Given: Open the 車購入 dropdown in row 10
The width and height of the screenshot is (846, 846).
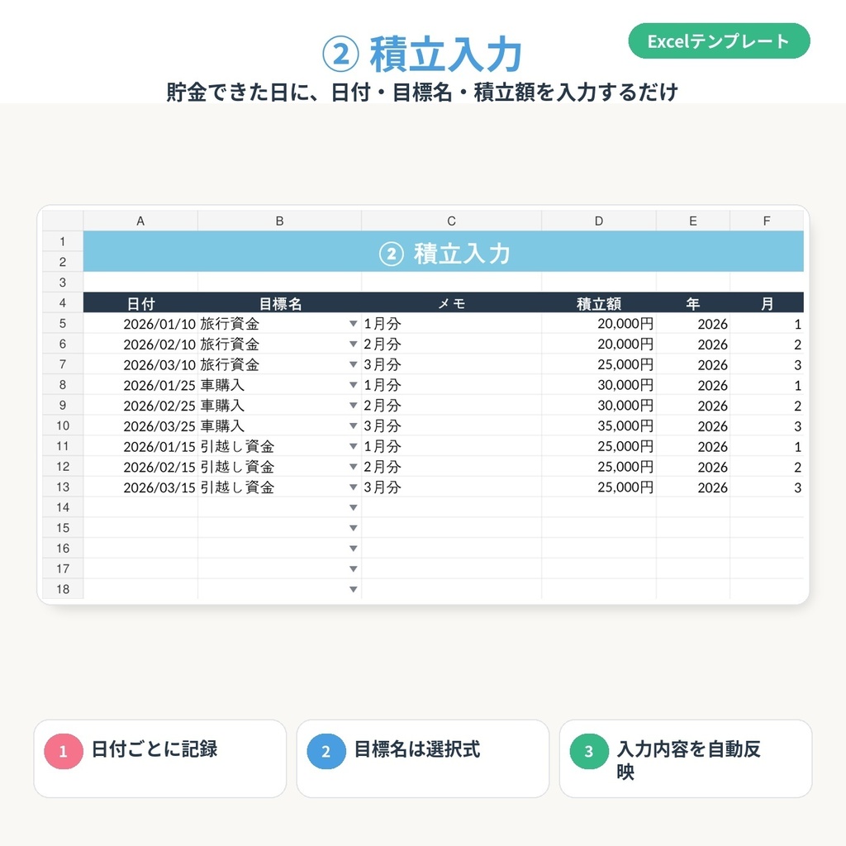Looking at the screenshot, I should 354,426.
